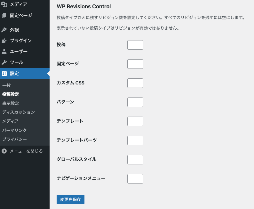
Task: Click the メディア camera icon in sidebar
Action: coord(4,4)
